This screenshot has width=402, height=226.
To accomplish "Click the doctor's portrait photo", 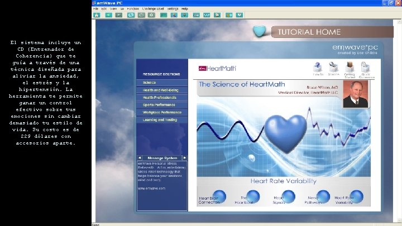I will tap(356, 94).
